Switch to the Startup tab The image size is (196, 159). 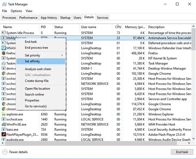[65, 18]
